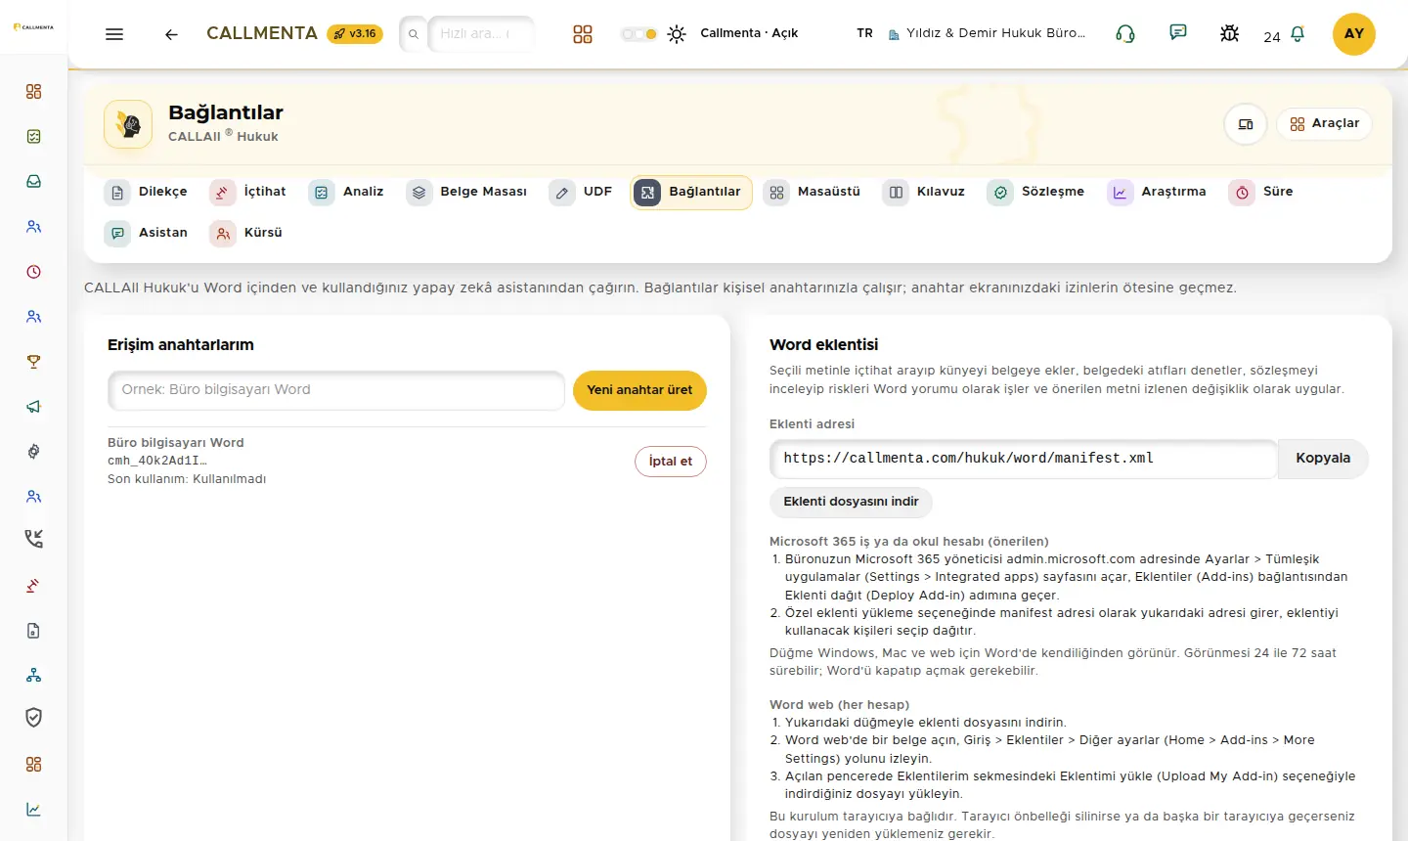Click the 'Erişim anahtarlarım' heading
The image size is (1408, 841).
(x=181, y=345)
